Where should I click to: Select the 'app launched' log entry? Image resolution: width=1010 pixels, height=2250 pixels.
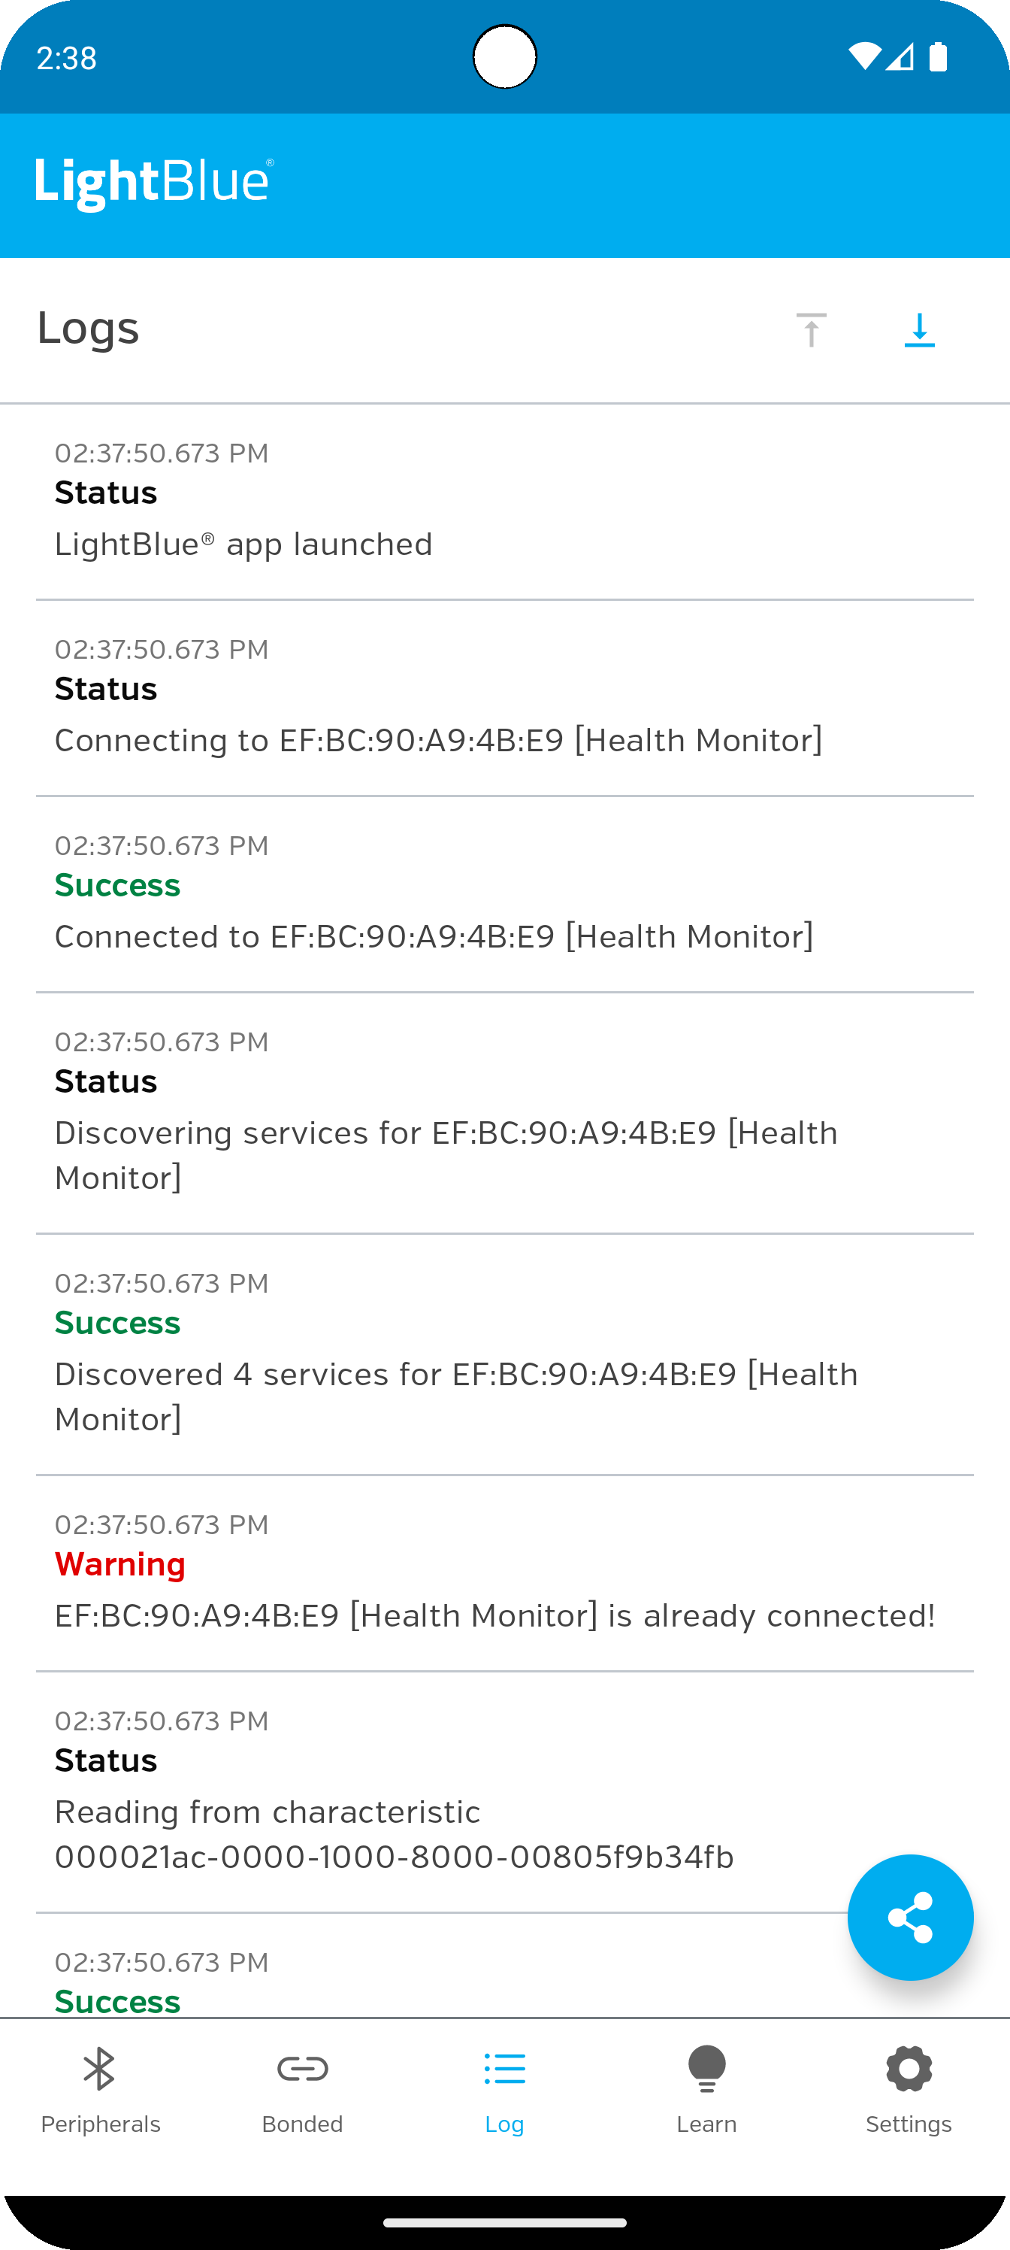(504, 502)
